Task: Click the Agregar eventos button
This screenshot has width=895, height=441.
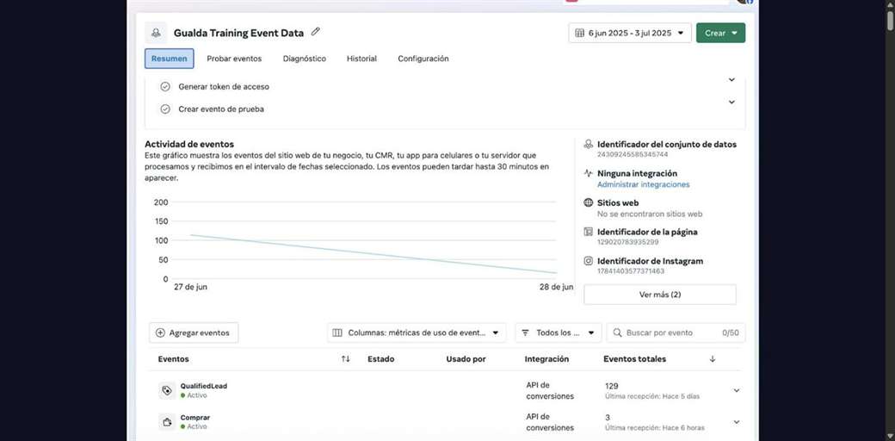Action: coord(194,333)
